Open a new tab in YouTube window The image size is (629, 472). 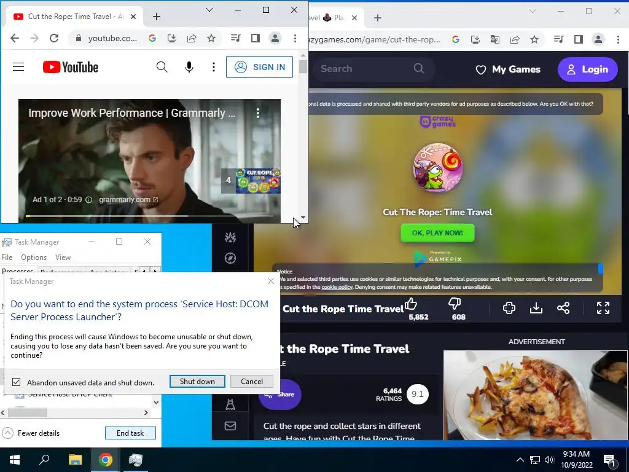click(x=157, y=17)
